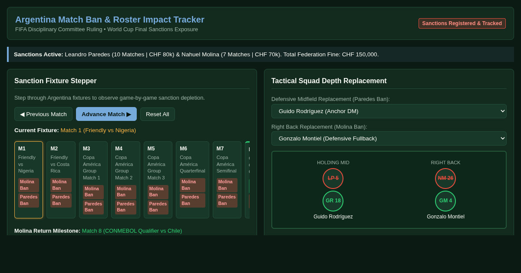Click the Sanction Fixture Stepper heading
Screen dimensions: 521x273
tap(56, 81)
